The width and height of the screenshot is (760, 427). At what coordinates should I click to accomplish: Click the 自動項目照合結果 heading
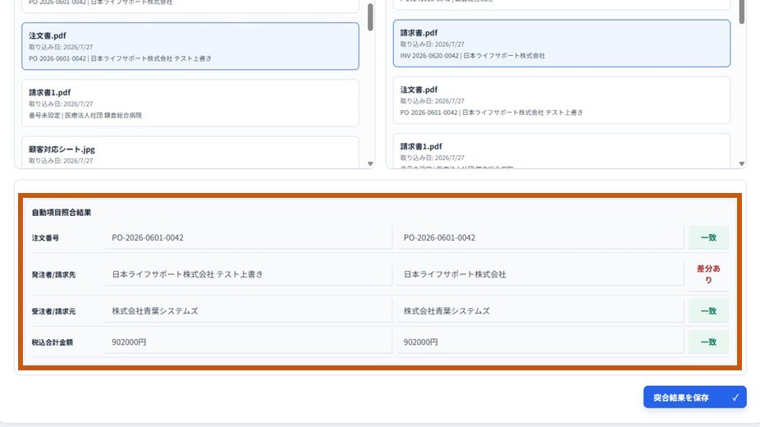(61, 213)
